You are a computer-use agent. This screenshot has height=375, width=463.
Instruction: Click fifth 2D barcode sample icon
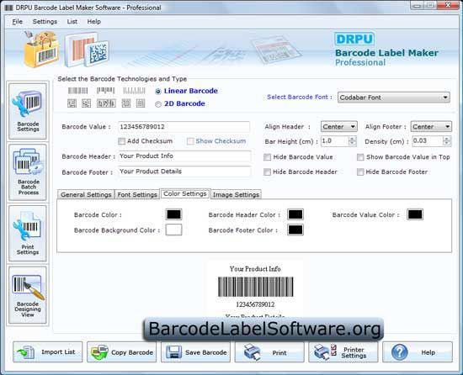coord(141,103)
